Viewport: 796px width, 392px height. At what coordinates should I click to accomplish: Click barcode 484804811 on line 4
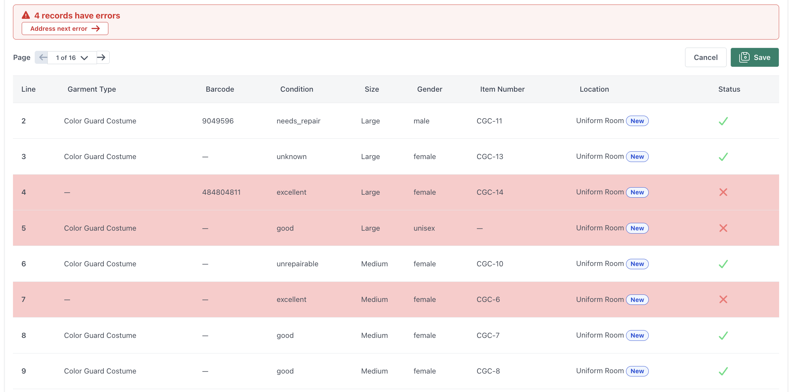click(x=221, y=192)
